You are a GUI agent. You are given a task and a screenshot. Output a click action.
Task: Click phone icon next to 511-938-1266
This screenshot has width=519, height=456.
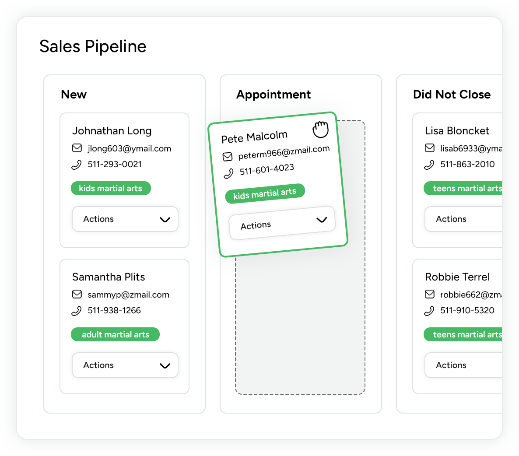[x=77, y=311]
